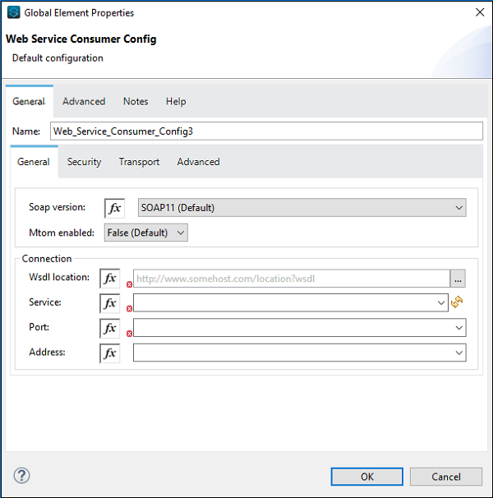Open the Notes tab
493x498 pixels.
coord(136,102)
